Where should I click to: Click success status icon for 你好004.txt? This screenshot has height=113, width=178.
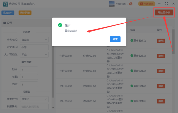click(132, 86)
